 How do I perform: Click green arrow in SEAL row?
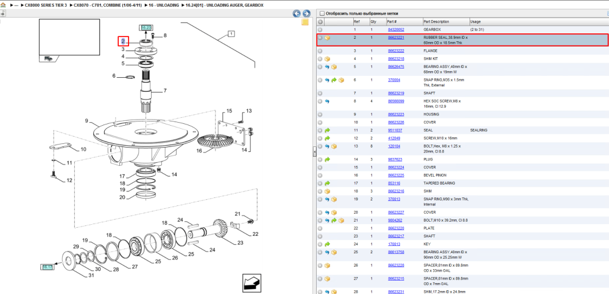click(x=328, y=131)
